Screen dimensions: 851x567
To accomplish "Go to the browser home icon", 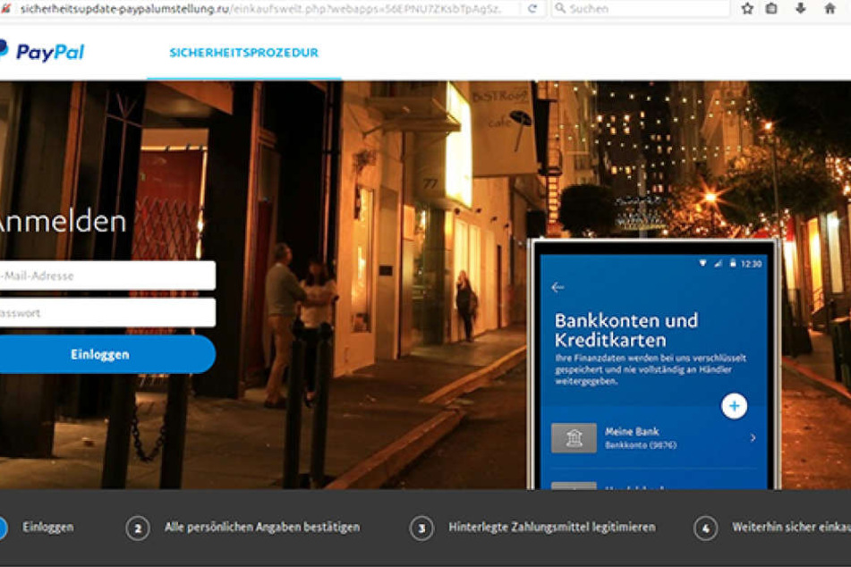I will pyautogui.click(x=830, y=8).
